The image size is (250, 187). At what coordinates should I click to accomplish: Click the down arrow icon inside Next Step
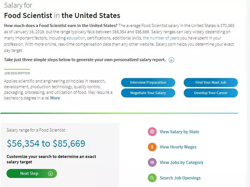pos(51,173)
